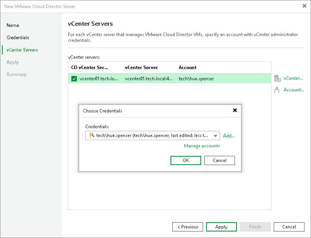This screenshot has height=238, width=311.
Task: Click the vCenter... link
Action: (293, 78)
